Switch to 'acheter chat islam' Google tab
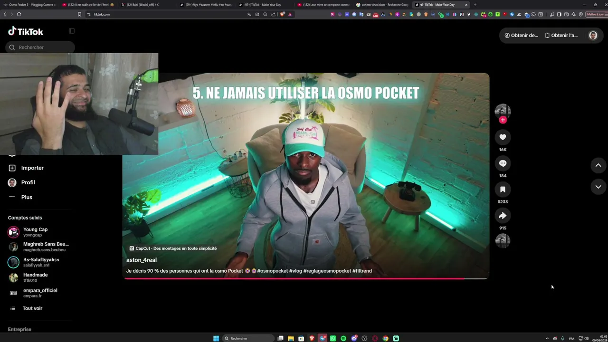The height and width of the screenshot is (342, 608). [383, 5]
